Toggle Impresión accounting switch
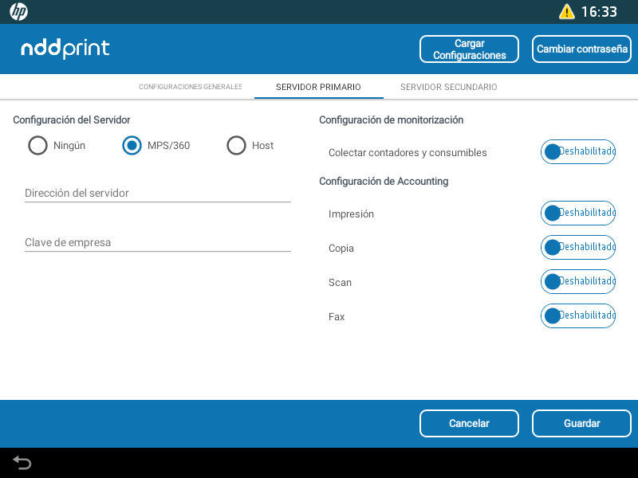The image size is (638, 478). (577, 214)
